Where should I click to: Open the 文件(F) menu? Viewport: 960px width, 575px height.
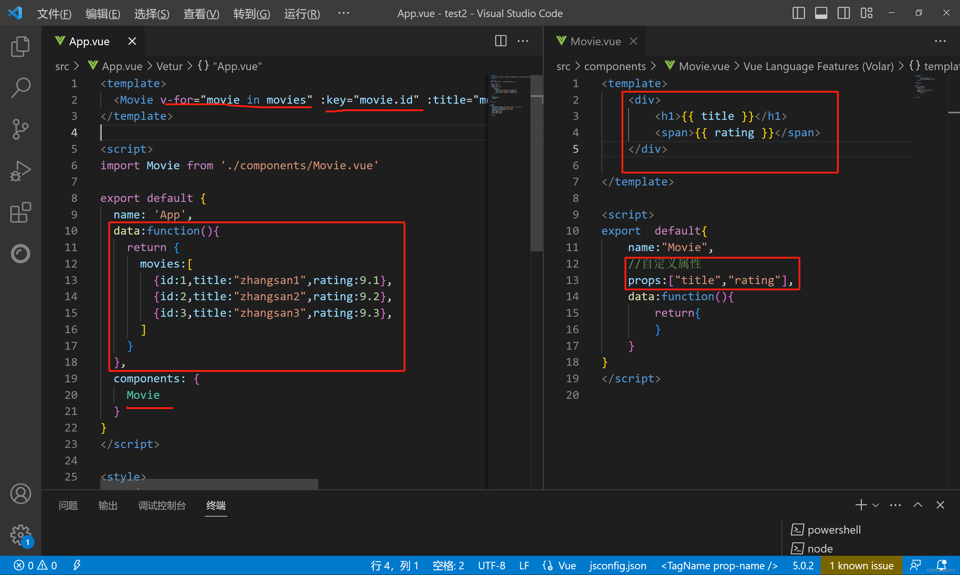[54, 14]
